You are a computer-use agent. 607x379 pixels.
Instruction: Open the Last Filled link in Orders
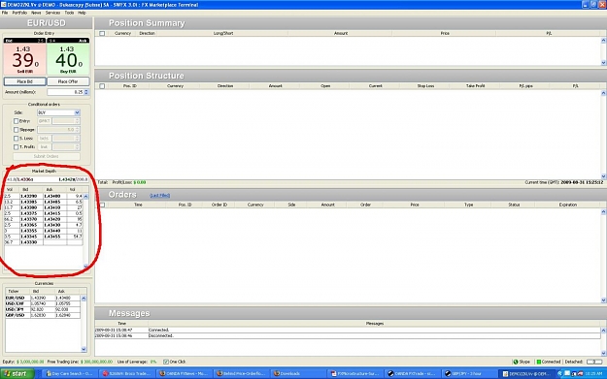[x=160, y=196]
